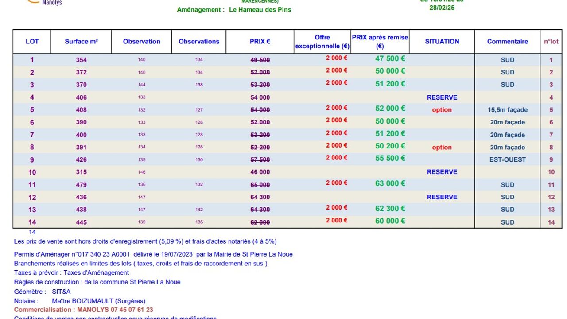Click the date '28/02/25'
The width and height of the screenshot is (567, 319).
[442, 8]
